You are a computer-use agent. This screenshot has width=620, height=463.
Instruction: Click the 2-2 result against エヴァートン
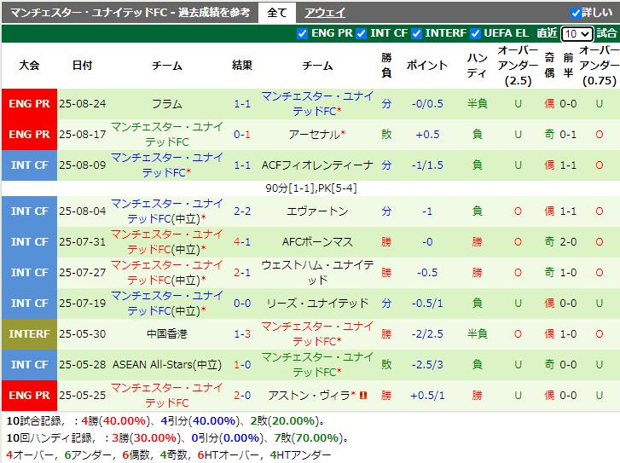point(242,211)
